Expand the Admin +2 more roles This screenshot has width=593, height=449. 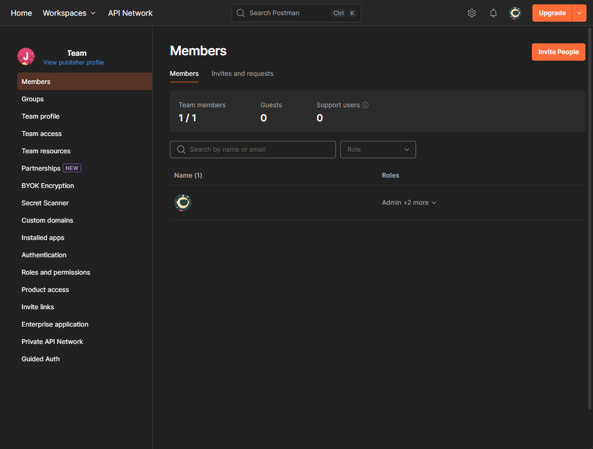(409, 203)
